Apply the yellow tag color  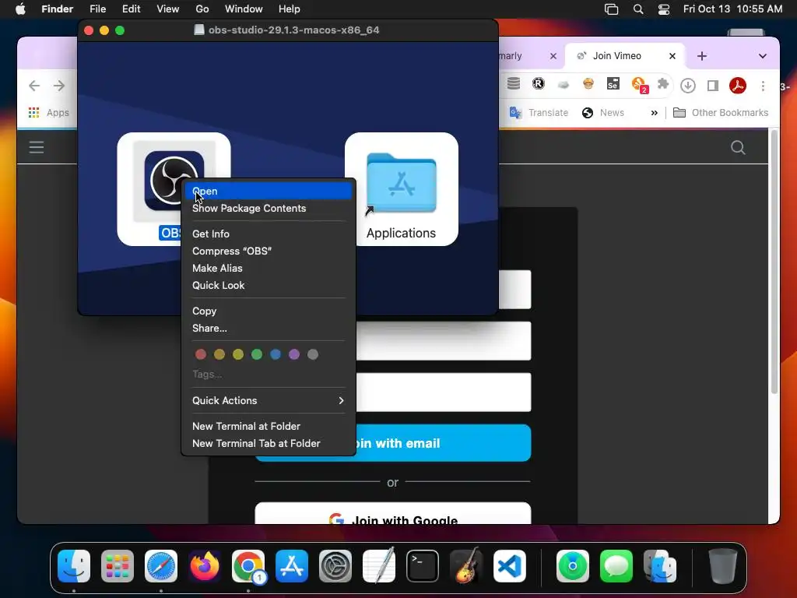(238, 354)
